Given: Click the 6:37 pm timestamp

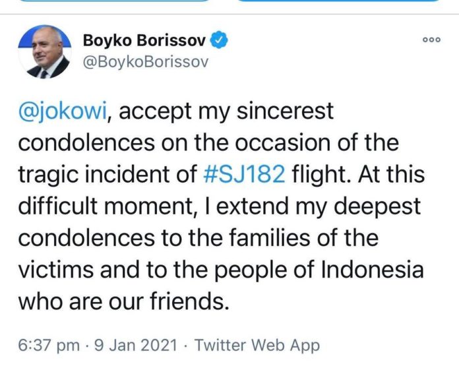Looking at the screenshot, I should [x=49, y=345].
